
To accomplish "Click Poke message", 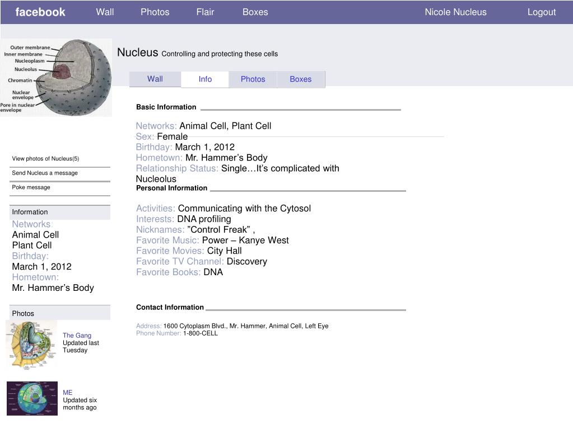I will tap(31, 187).
